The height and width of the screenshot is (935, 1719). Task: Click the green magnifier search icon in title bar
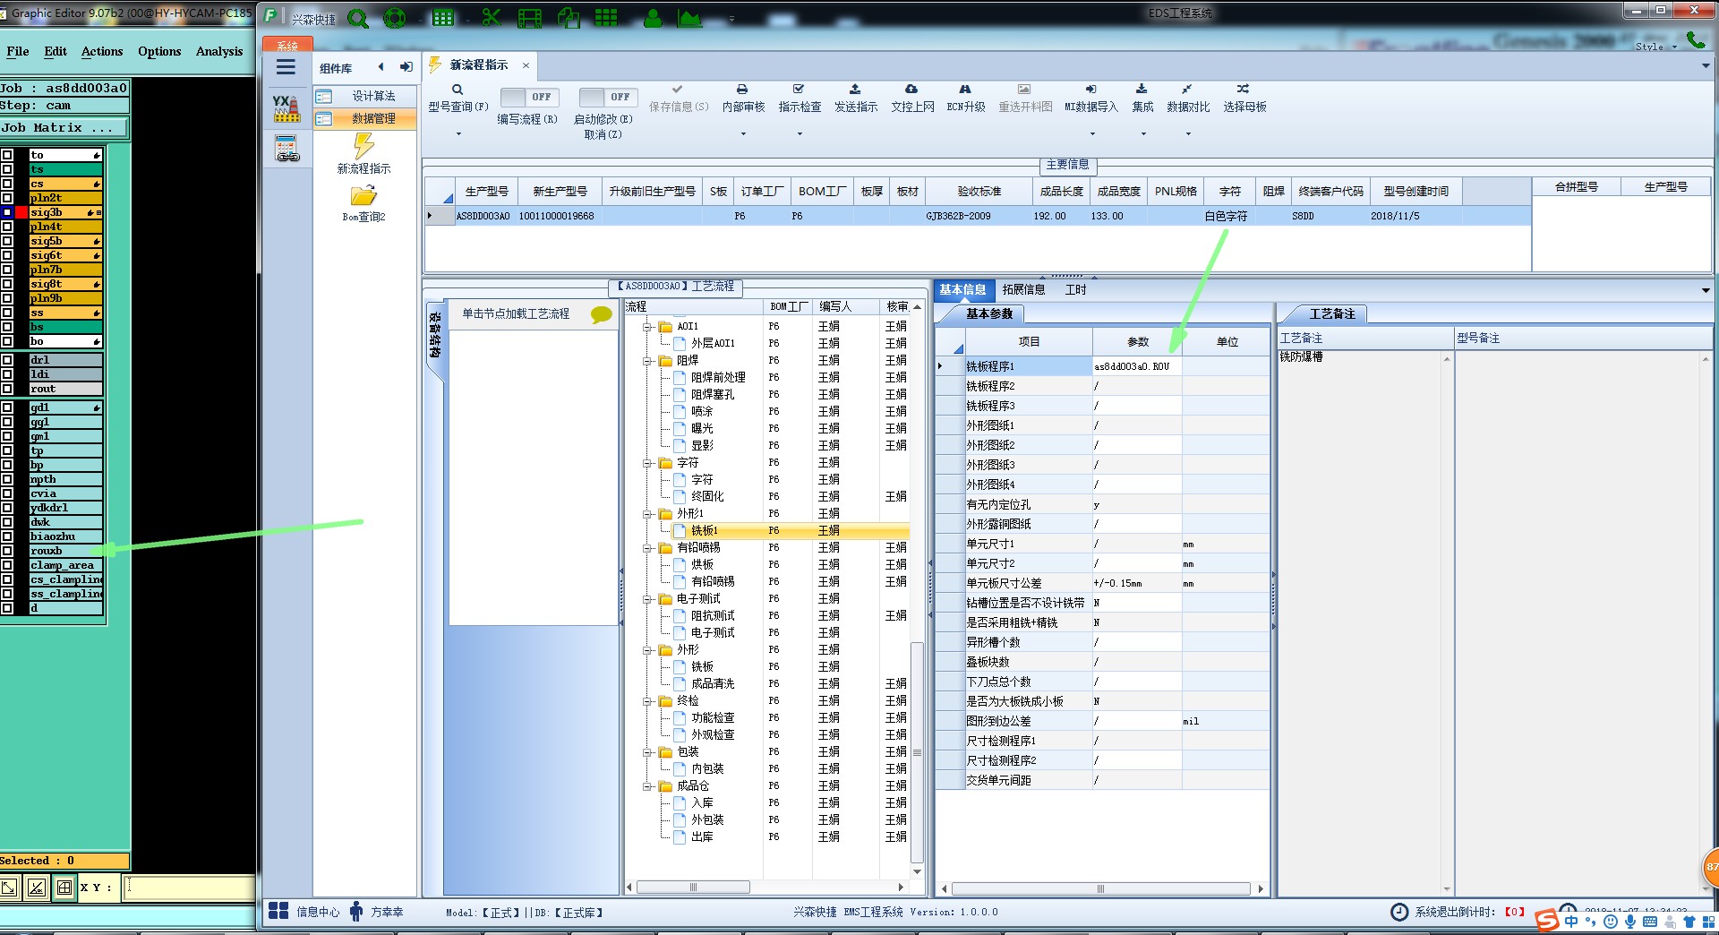pyautogui.click(x=357, y=18)
